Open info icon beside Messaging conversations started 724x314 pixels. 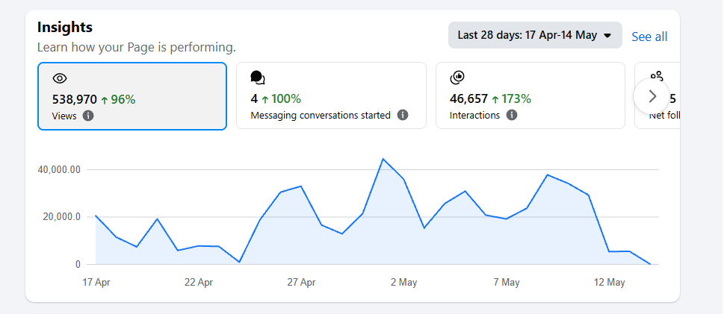(403, 115)
